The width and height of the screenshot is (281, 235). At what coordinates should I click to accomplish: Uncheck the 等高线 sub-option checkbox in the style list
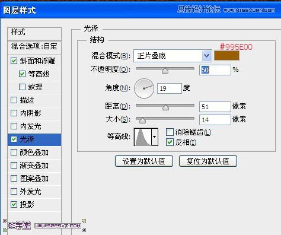point(22,74)
